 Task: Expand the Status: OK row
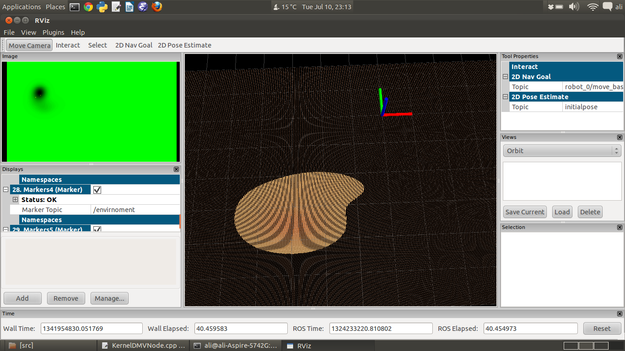15,200
